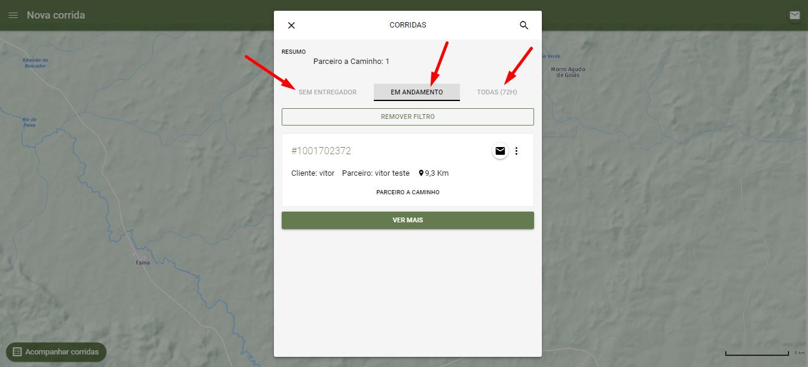Open ride number #1001702372
Screen dimensions: 808x367
click(x=321, y=151)
